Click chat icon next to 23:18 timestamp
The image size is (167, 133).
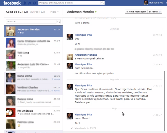[x=154, y=35]
